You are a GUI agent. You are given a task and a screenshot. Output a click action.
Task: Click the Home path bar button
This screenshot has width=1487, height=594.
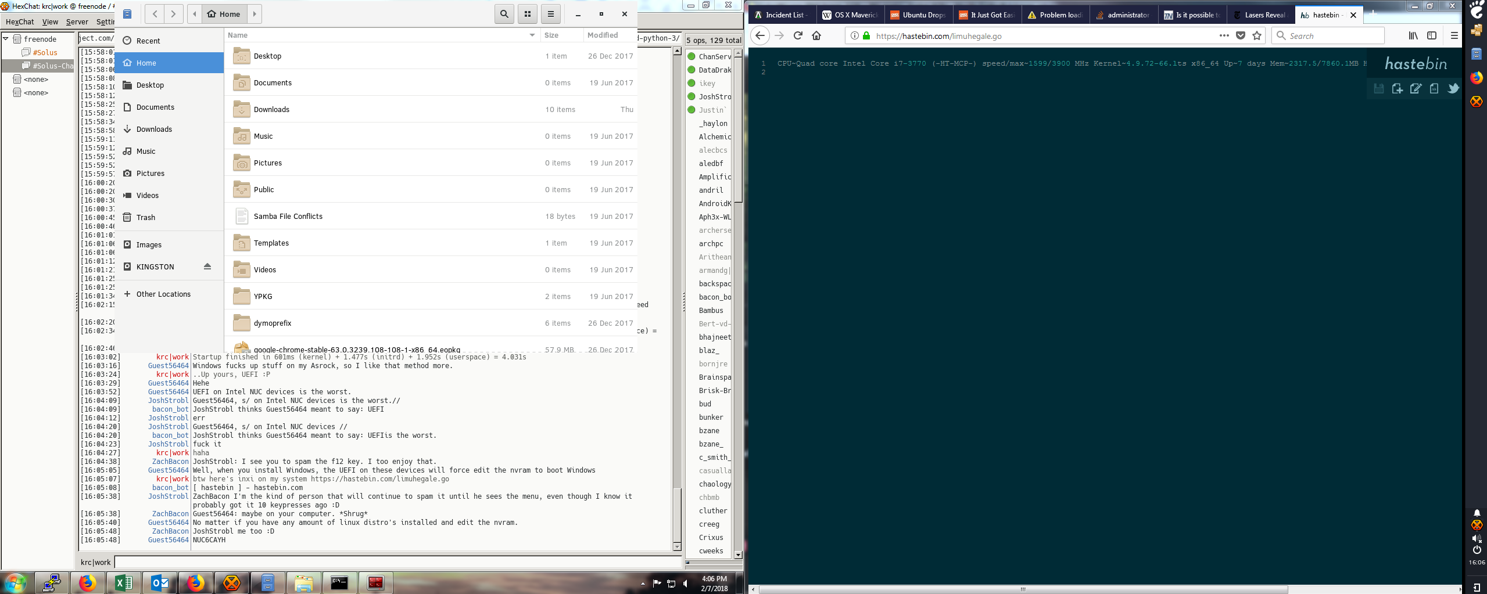coord(224,14)
